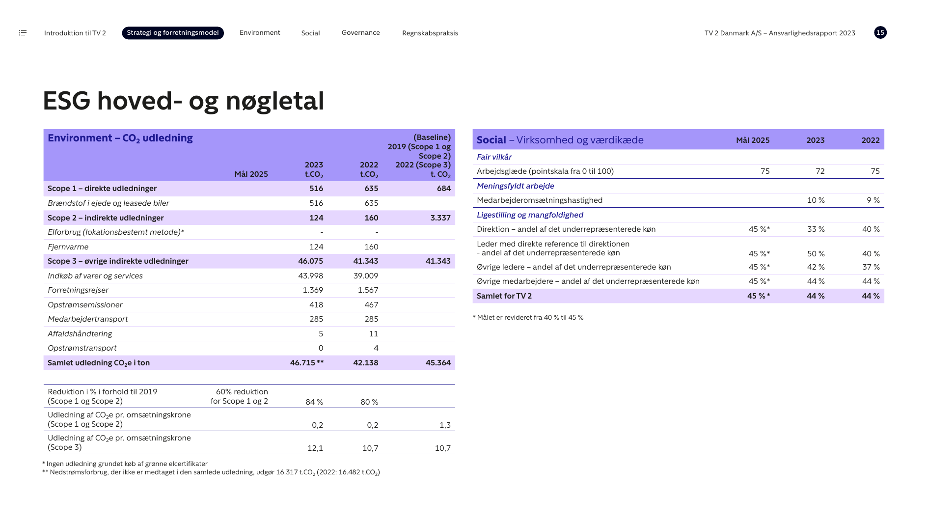Select Samlet udledning CO2e i ton label
The image size is (928, 522).
(99, 363)
